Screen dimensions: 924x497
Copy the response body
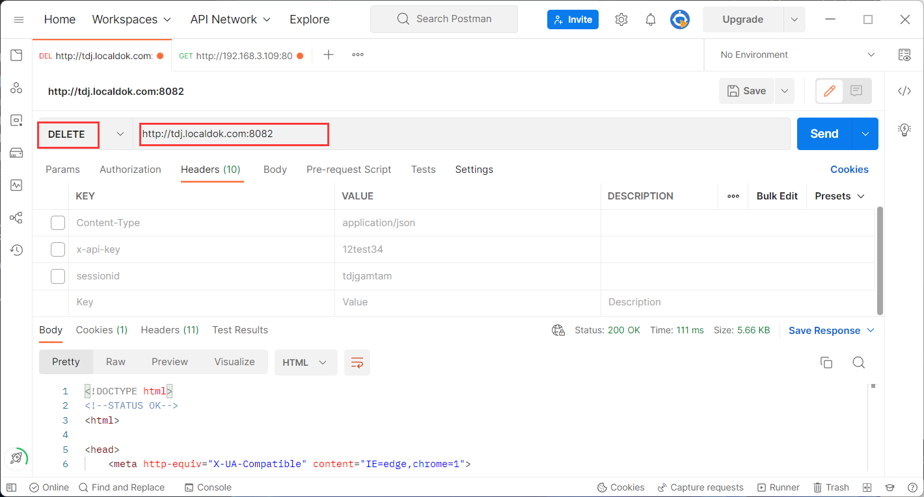(x=826, y=363)
